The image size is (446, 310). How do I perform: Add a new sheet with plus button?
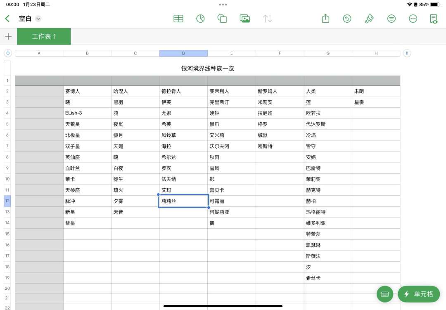coord(9,36)
